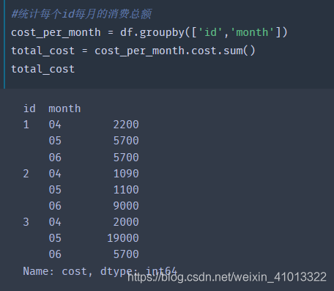Select the 'month' string in groupby list
The width and height of the screenshot is (334, 291).
[252, 32]
